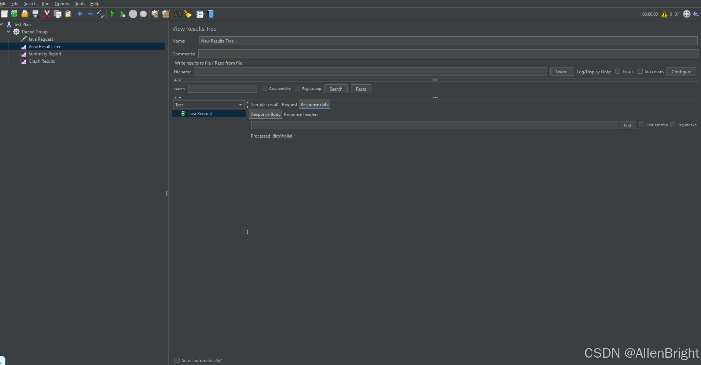Open the Text renderer dropdown

(x=208, y=105)
